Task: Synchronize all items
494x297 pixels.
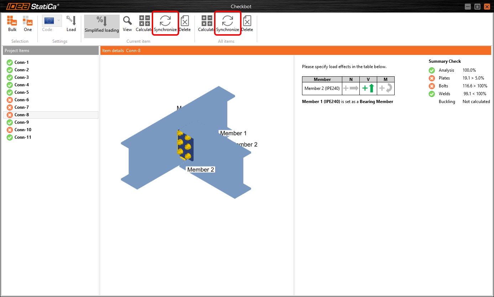Action: [x=228, y=24]
